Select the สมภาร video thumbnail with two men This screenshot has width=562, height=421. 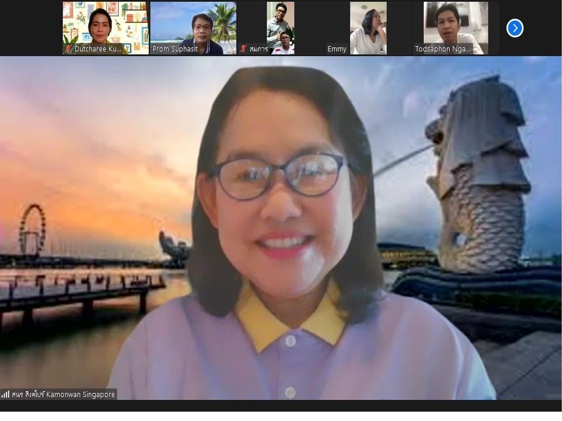click(x=280, y=23)
